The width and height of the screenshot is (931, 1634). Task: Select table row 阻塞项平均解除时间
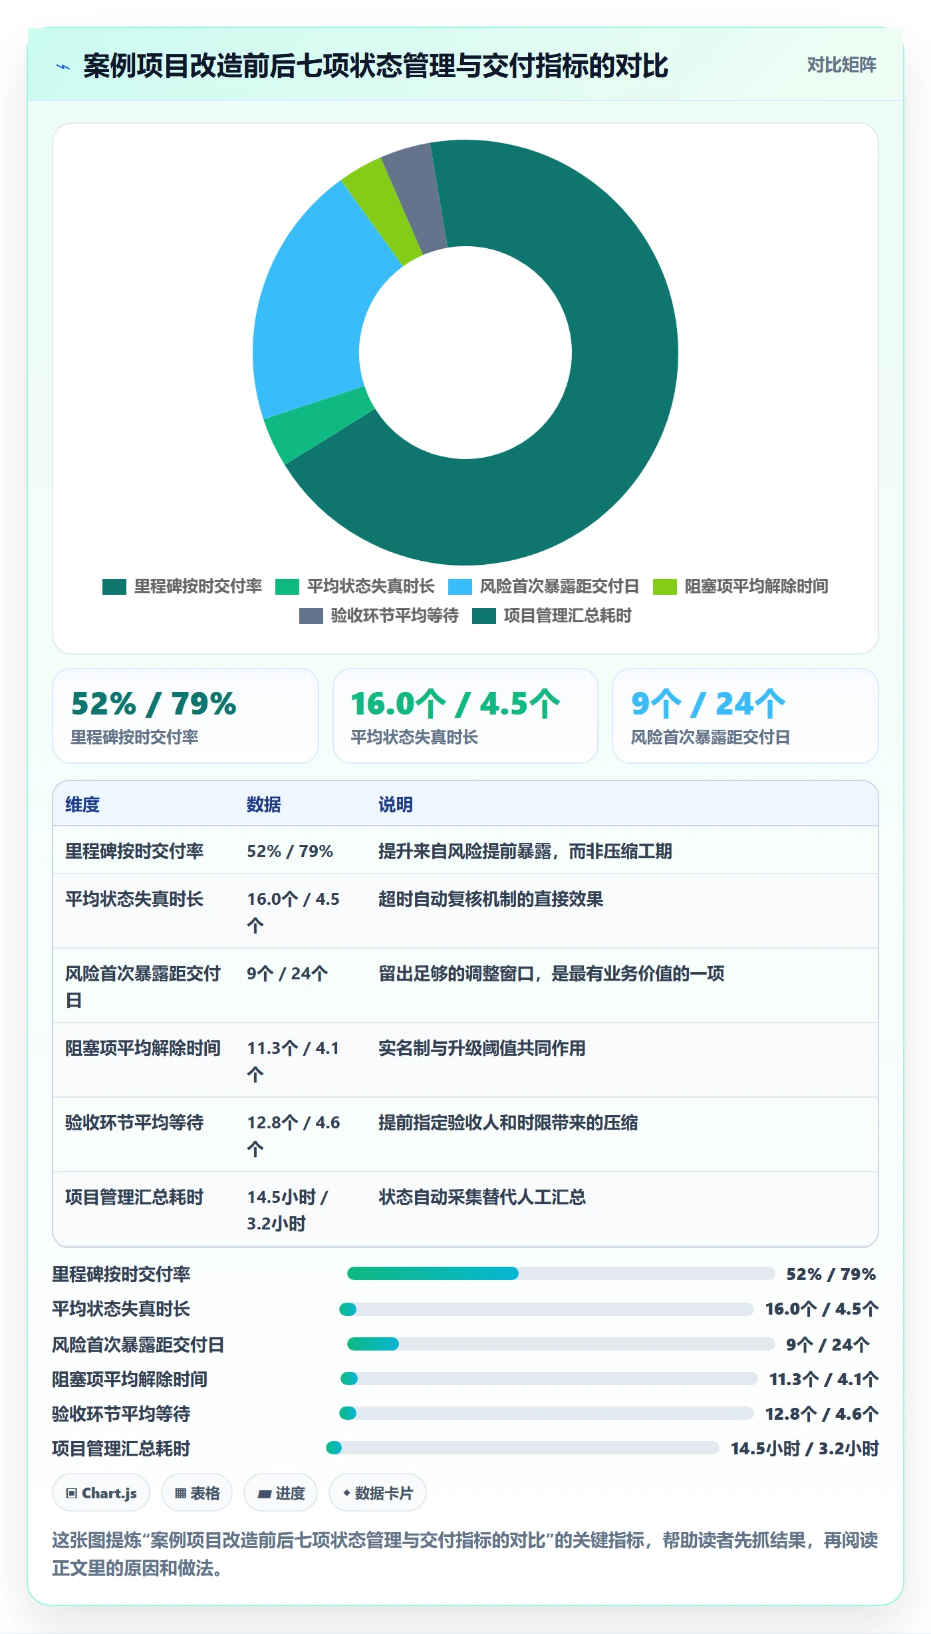click(x=465, y=1061)
